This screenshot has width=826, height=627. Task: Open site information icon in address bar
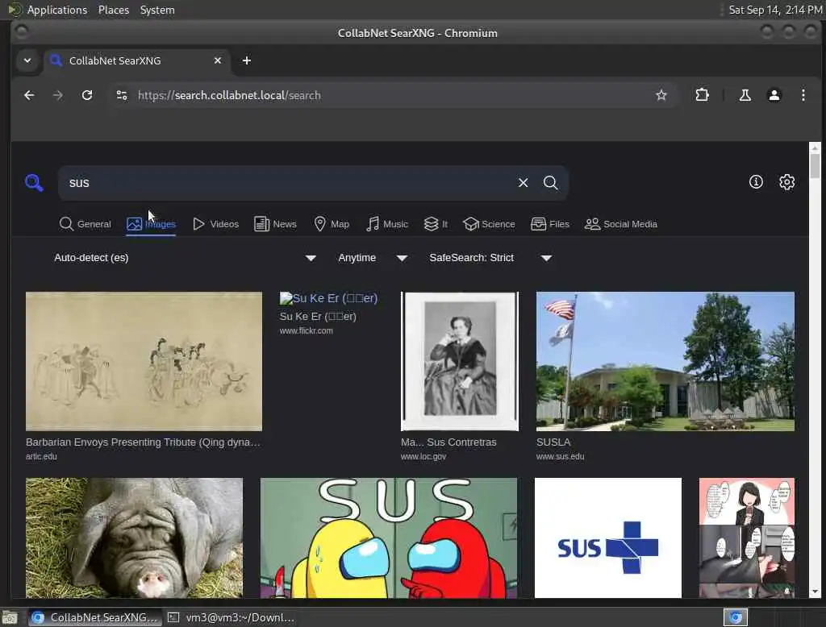[122, 95]
